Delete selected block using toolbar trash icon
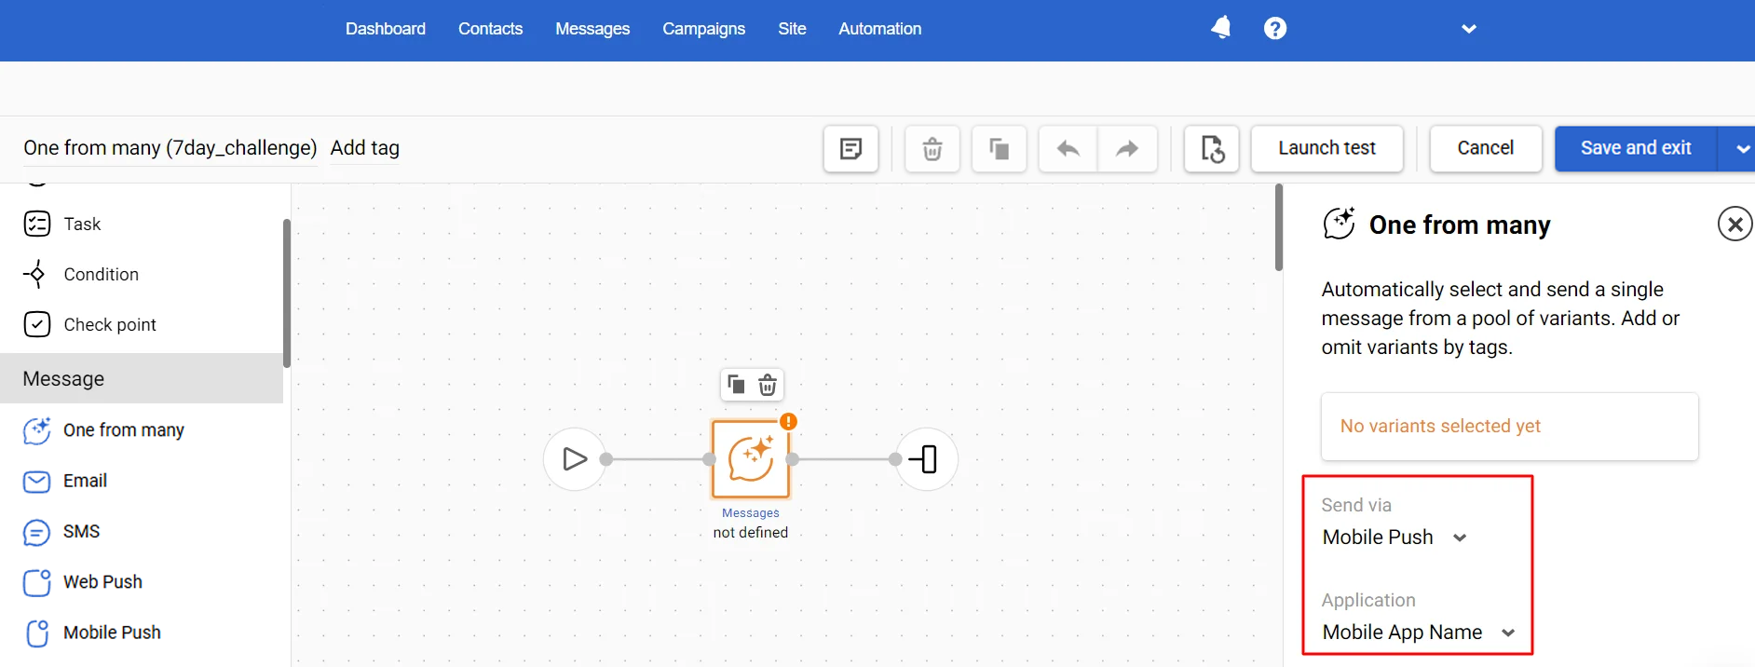The image size is (1755, 667). (932, 149)
